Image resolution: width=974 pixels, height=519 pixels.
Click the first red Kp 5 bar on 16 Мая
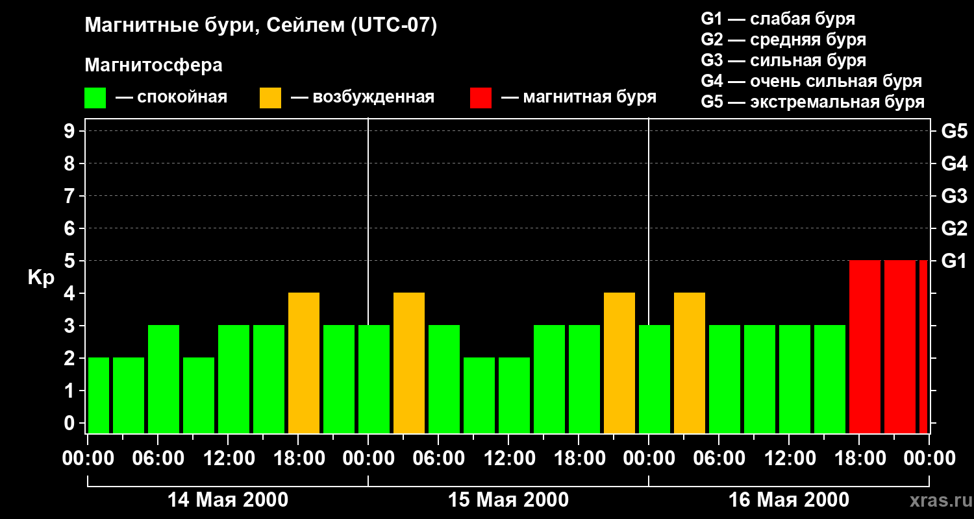(865, 347)
